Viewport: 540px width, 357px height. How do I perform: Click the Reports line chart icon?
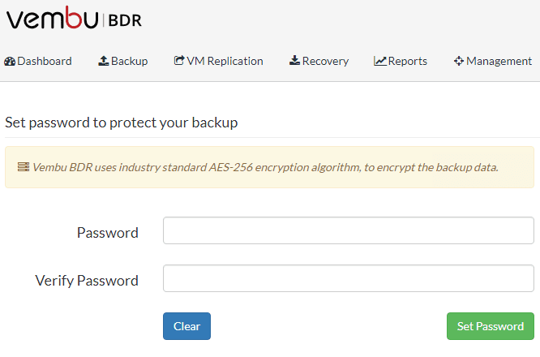click(x=380, y=61)
